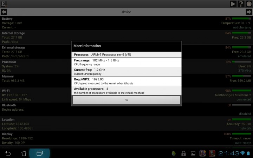The image size is (253, 158).
Task: Tap the Bluetooth off indicator bar
Action: tap(241, 105)
